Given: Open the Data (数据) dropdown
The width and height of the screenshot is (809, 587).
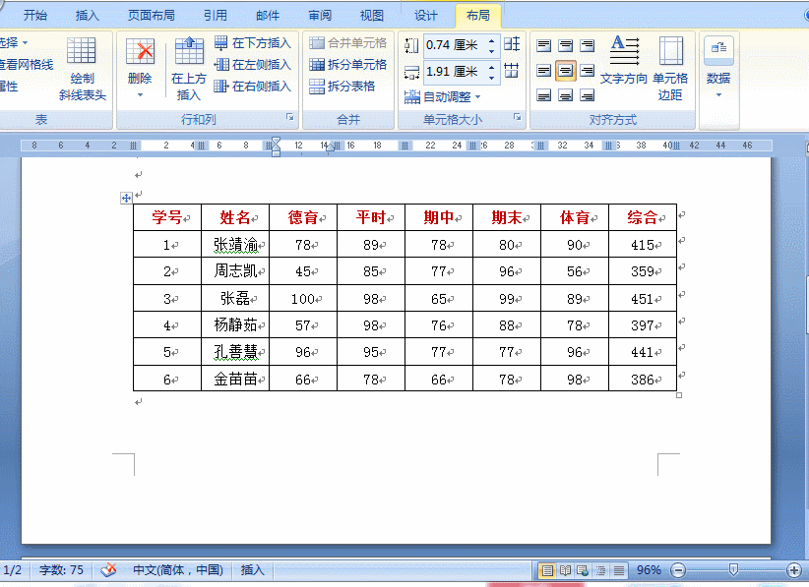Looking at the screenshot, I should pyautogui.click(x=718, y=68).
